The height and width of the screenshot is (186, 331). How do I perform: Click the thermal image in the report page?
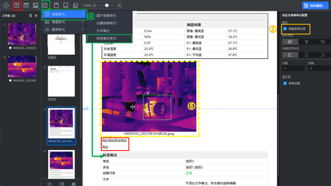pyautogui.click(x=149, y=97)
